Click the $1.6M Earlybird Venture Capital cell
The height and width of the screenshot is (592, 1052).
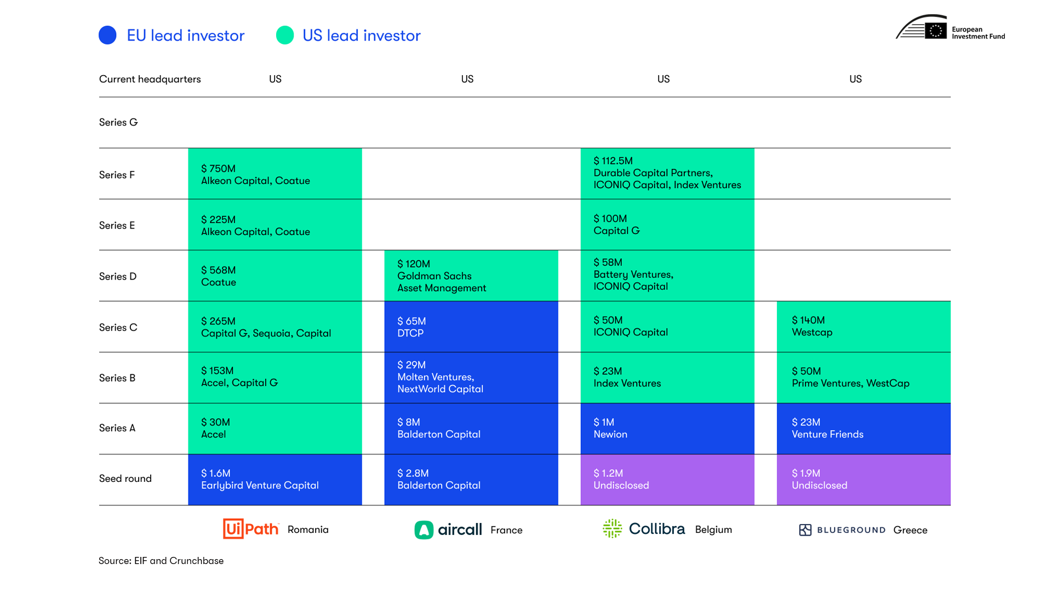click(275, 480)
